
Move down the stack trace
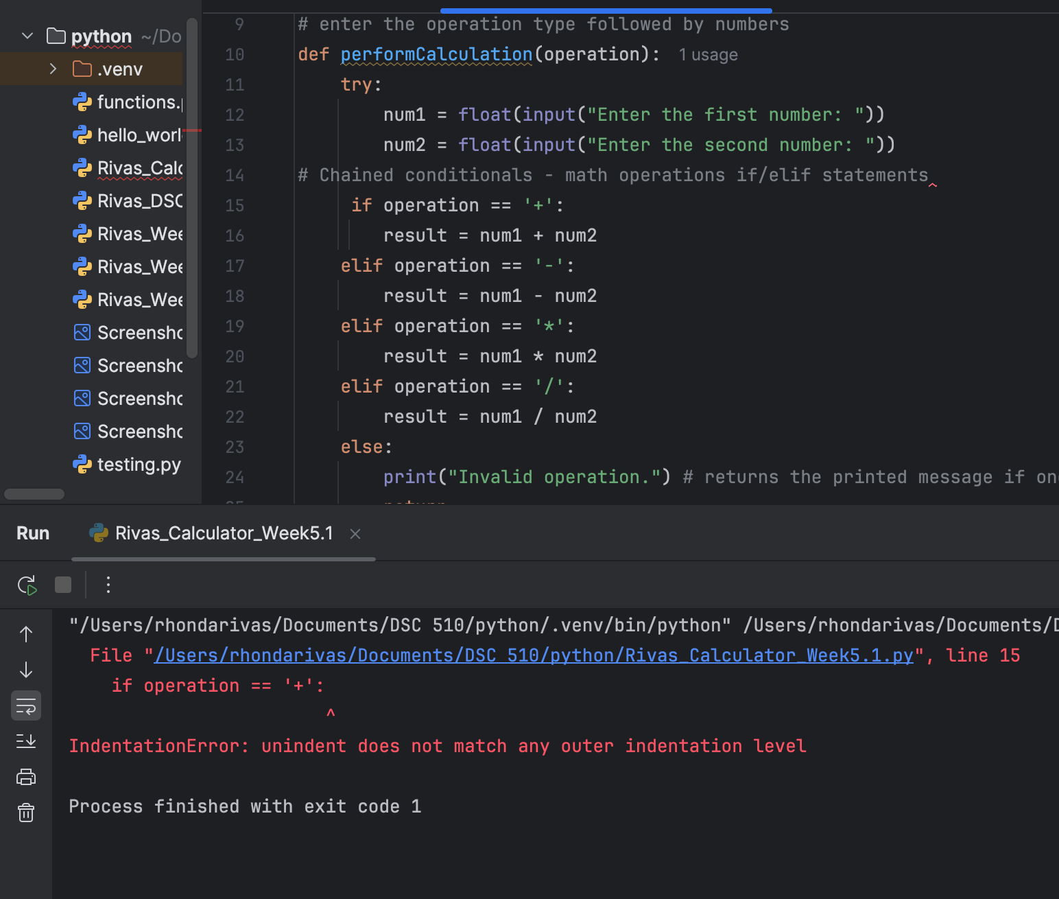(25, 669)
